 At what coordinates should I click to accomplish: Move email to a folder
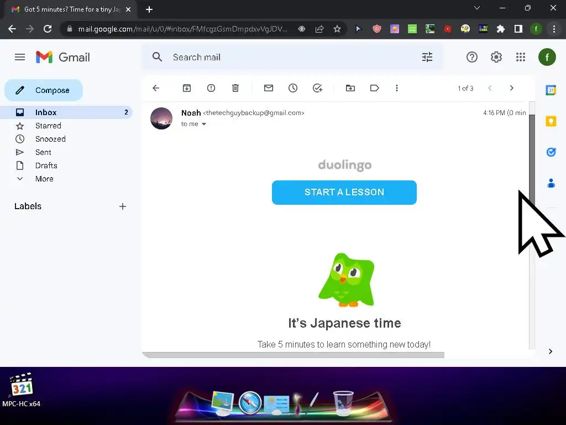350,88
